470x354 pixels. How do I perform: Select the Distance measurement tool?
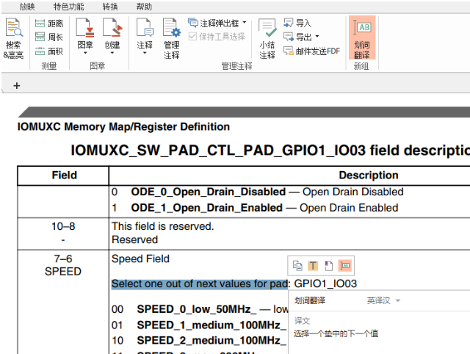click(x=49, y=24)
